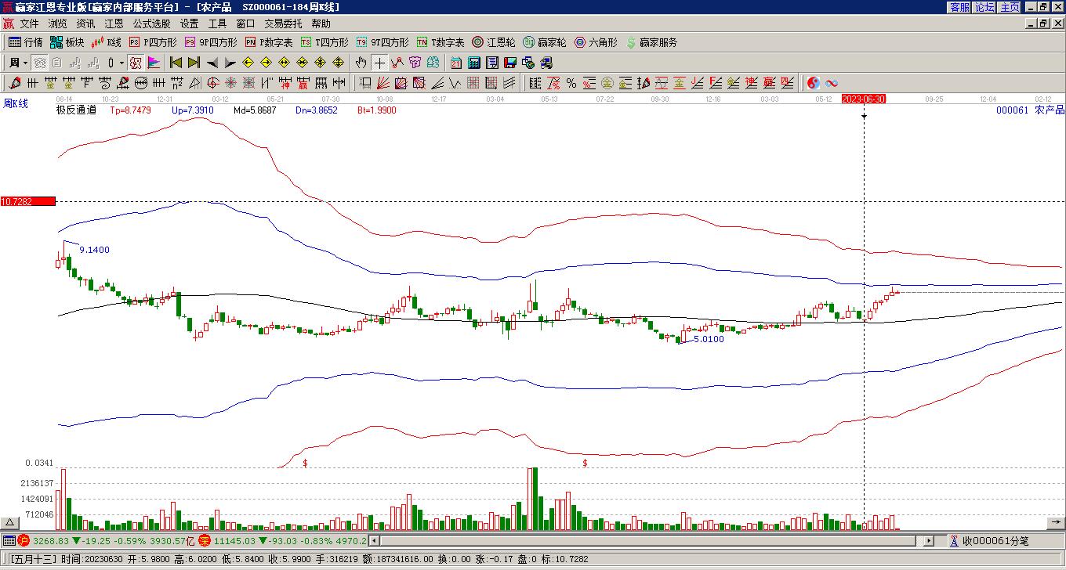Viewport: 1066px width, 570px height.
Task: Click the 周K线 chart label
Action: 16,103
